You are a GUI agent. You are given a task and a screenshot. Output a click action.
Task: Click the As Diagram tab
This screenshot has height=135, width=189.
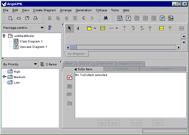coord(76,54)
